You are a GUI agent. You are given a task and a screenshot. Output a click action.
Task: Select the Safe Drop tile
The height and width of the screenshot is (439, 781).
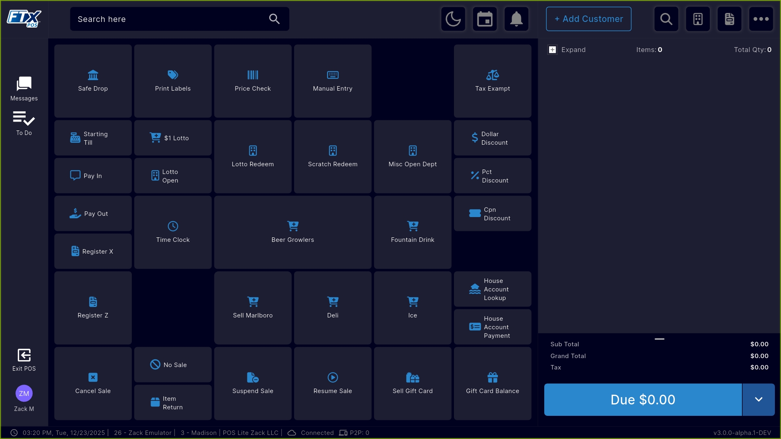coord(93,81)
